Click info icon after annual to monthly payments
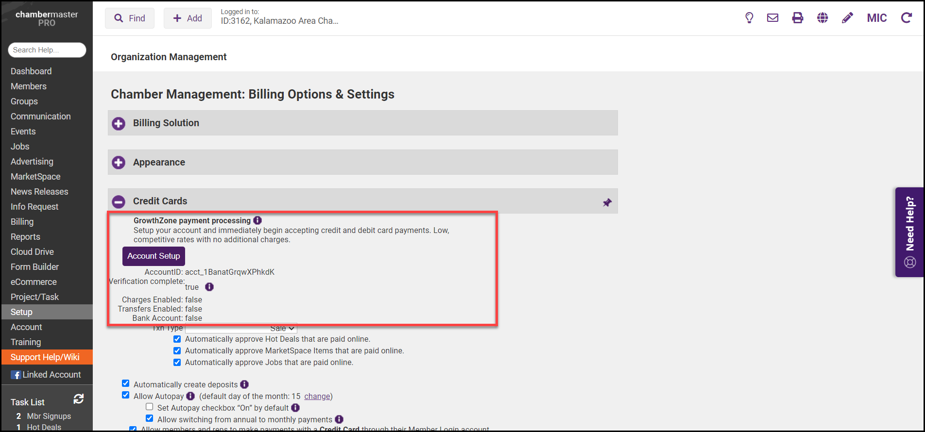Image resolution: width=925 pixels, height=432 pixels. pos(339,419)
